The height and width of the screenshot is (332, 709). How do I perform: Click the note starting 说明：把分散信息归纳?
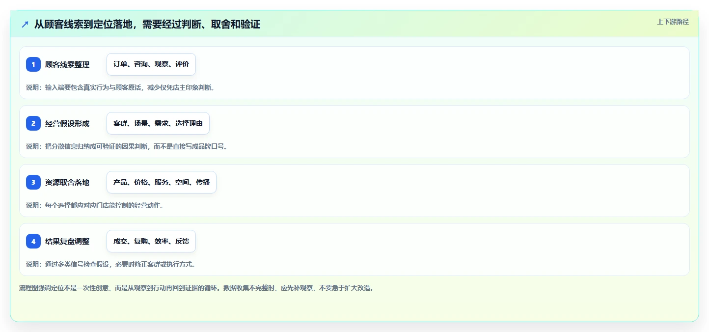127,146
